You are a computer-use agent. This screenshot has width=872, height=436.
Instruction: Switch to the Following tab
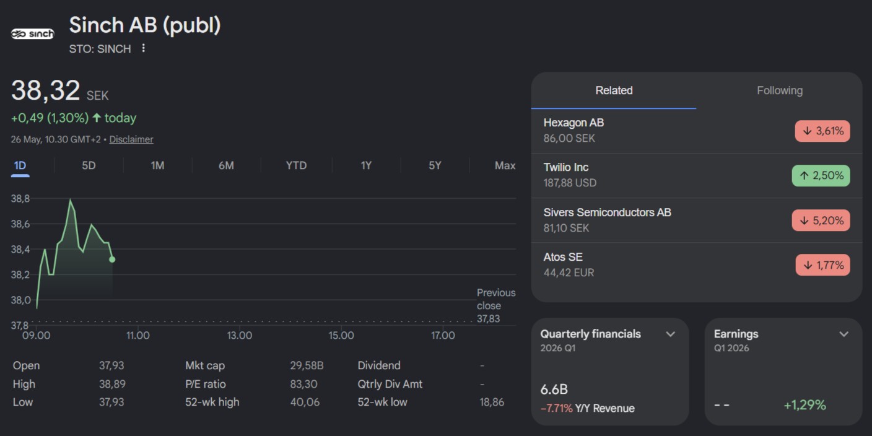click(779, 90)
